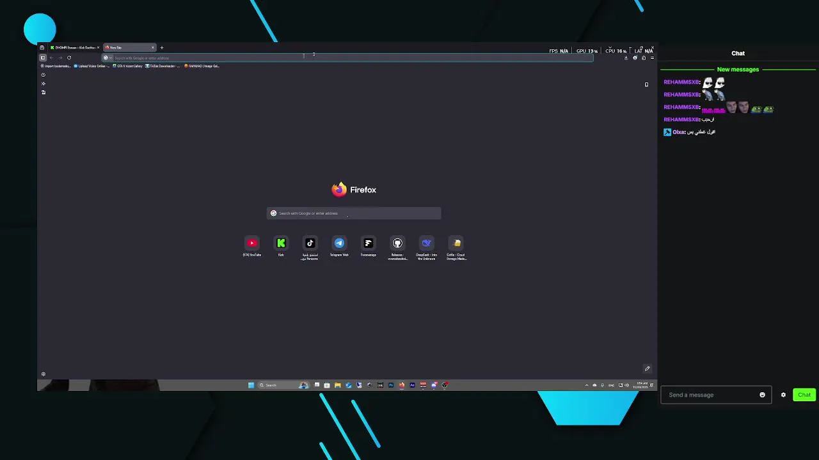Open the sidebar History panel icon
The image size is (819, 460).
click(x=44, y=75)
